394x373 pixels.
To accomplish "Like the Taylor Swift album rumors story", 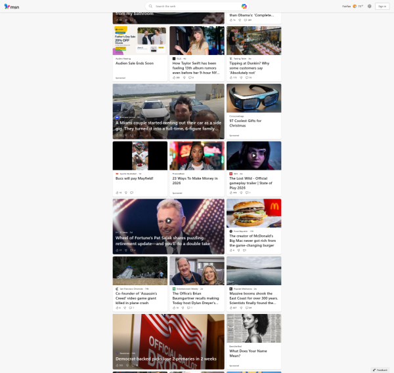I will pos(174,77).
